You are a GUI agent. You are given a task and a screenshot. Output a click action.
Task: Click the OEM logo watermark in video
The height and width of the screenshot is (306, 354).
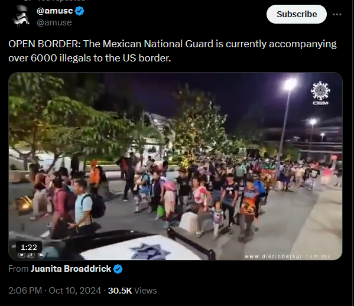tap(320, 93)
